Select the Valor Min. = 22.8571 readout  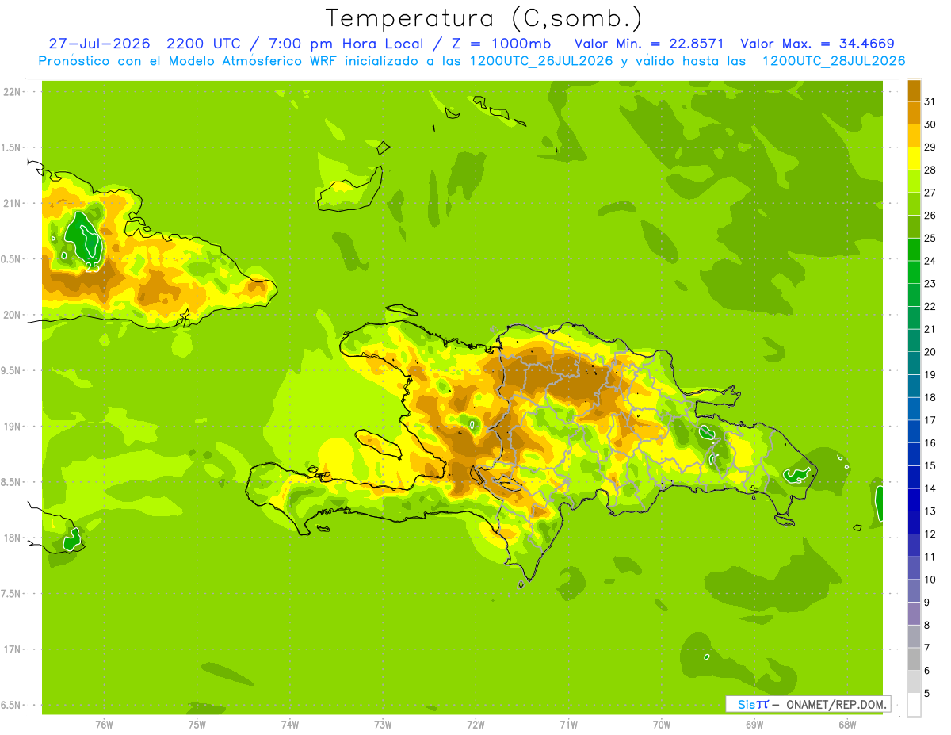coord(649,44)
